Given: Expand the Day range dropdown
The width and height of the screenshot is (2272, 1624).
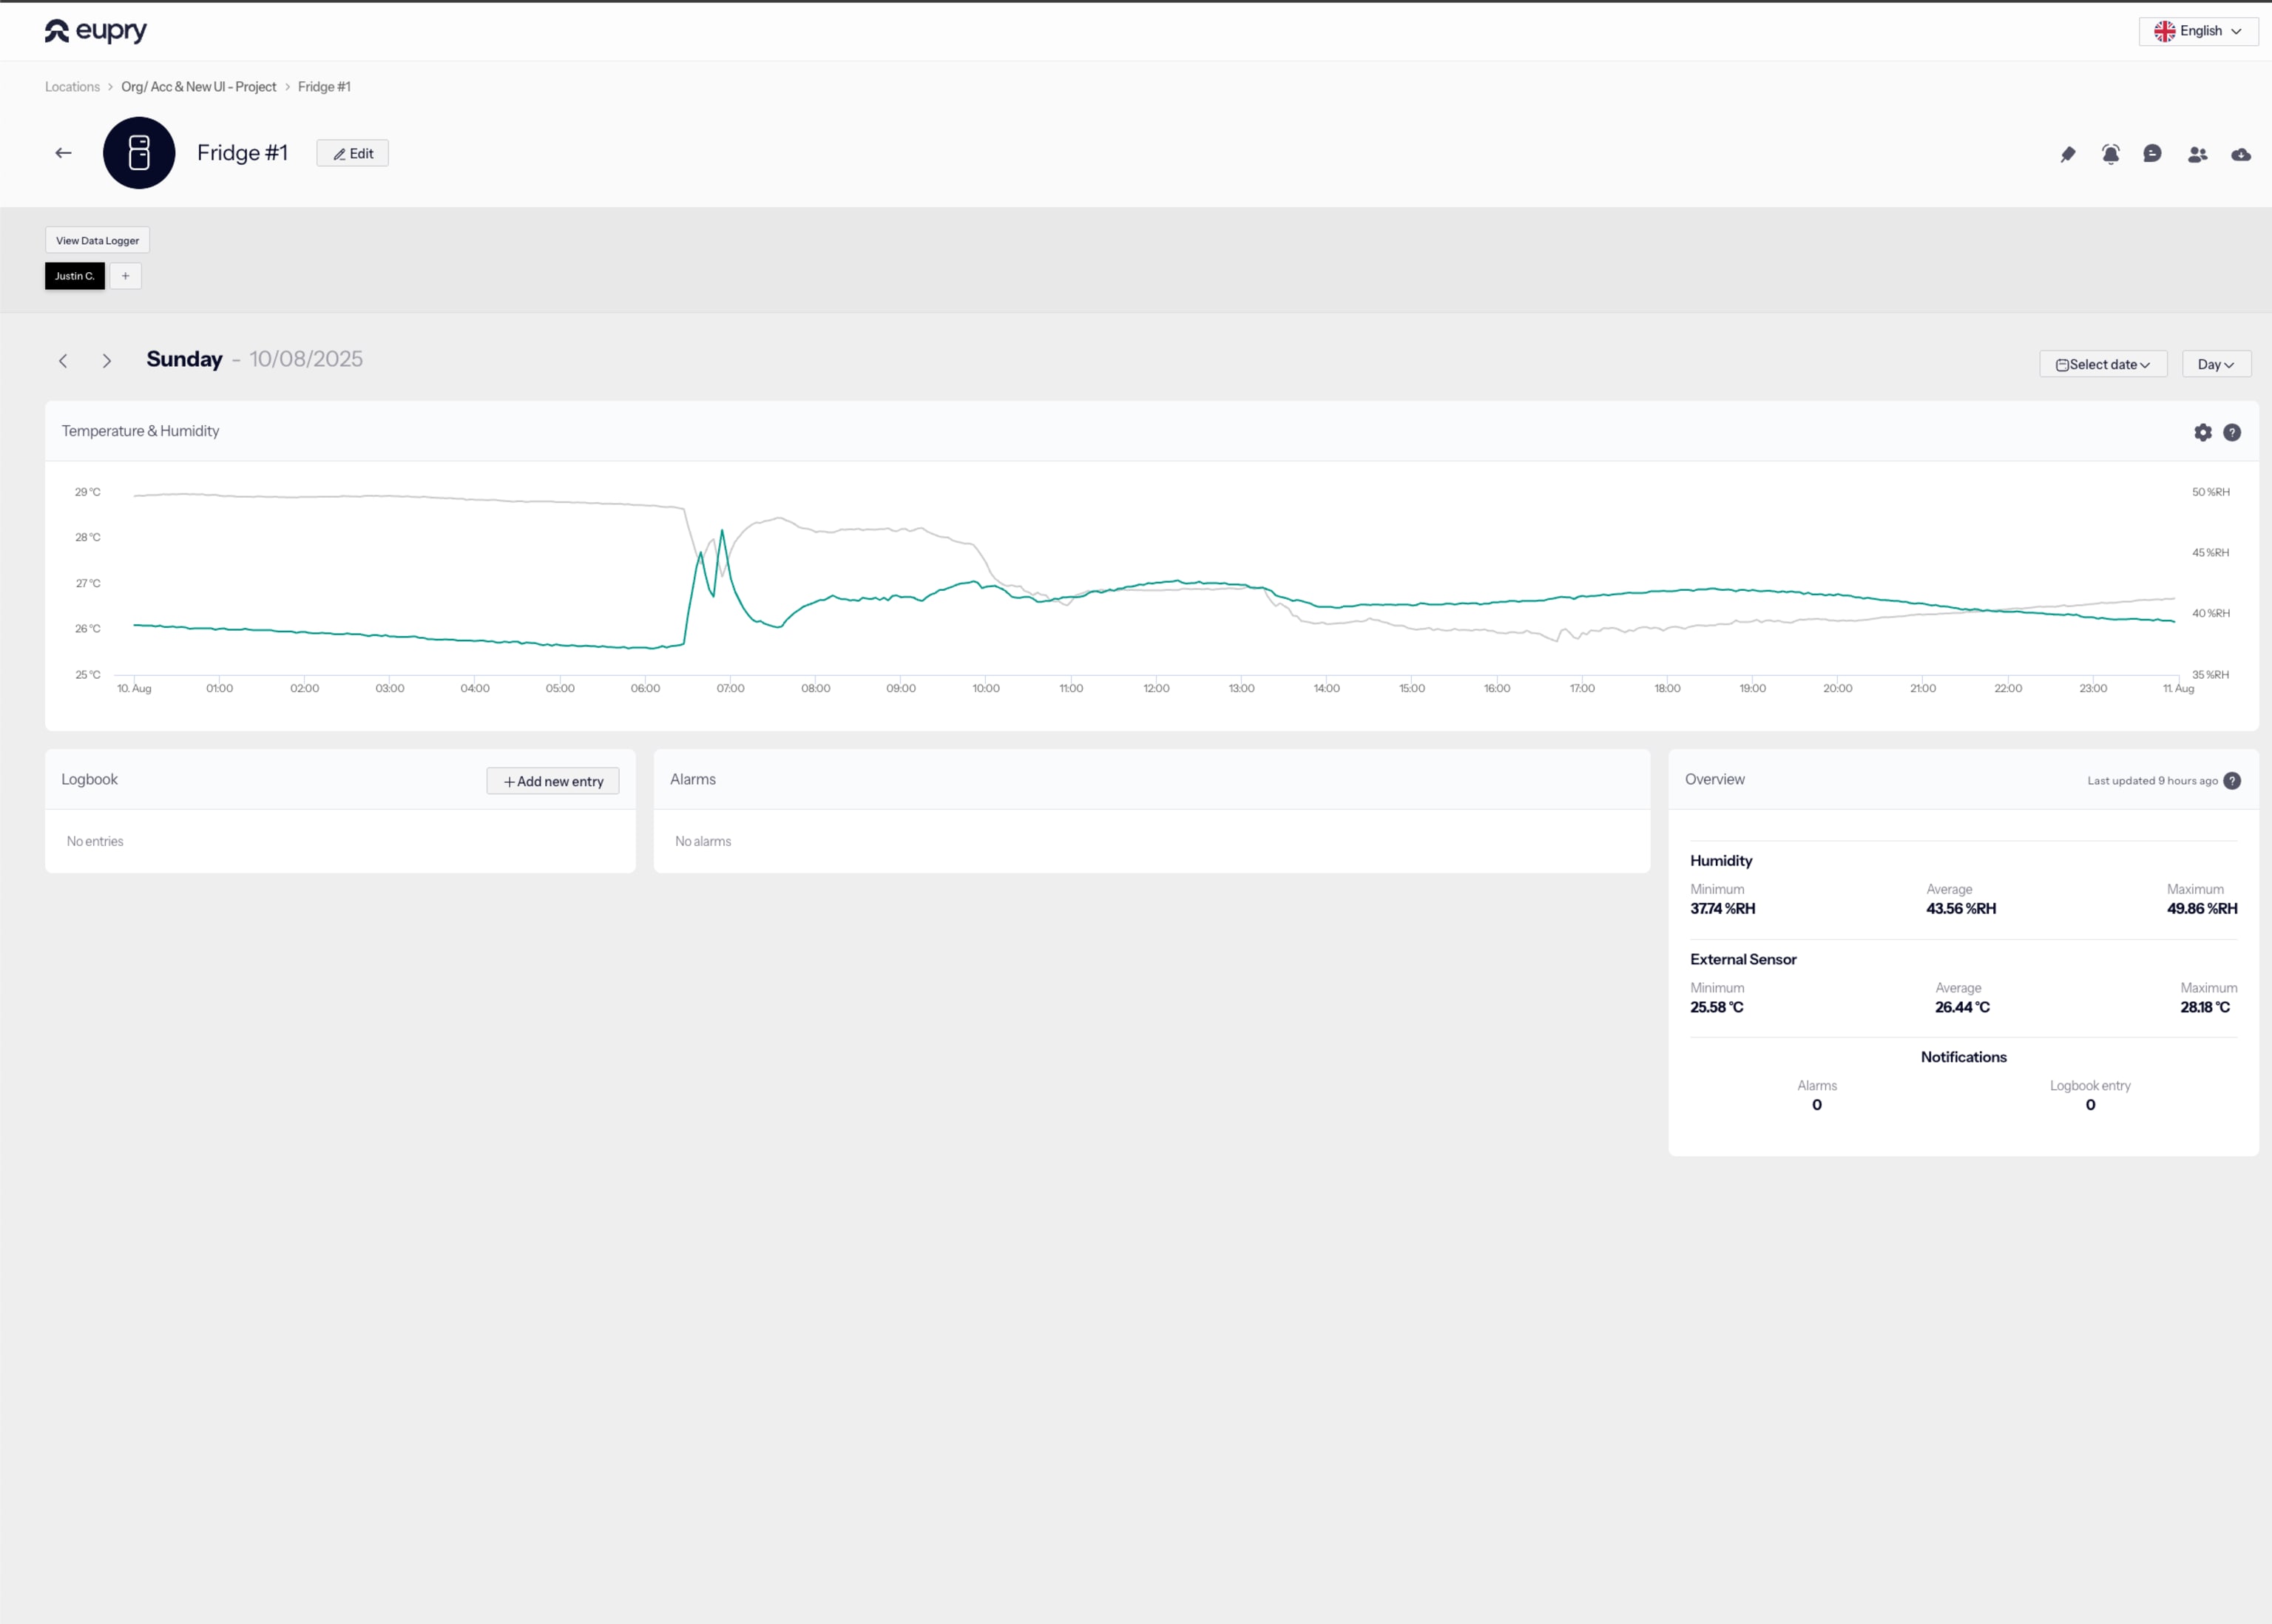Looking at the screenshot, I should (x=2216, y=364).
